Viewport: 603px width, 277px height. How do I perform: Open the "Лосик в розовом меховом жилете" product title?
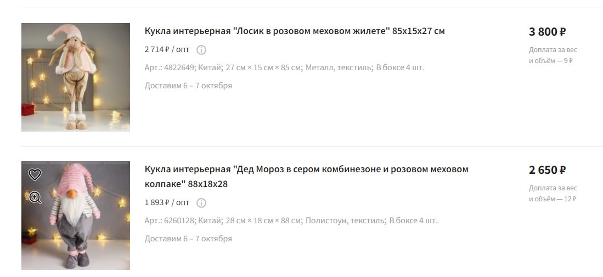pos(295,31)
